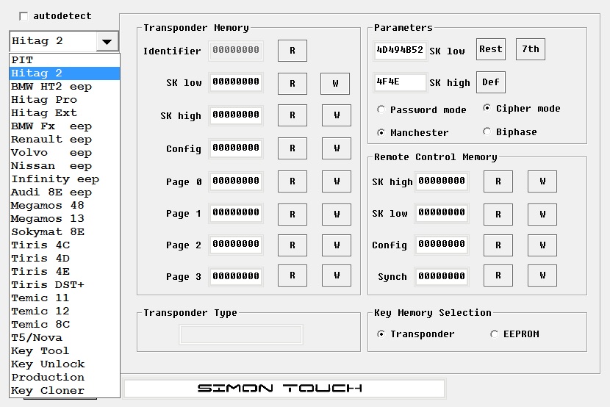Select Volvo eep option
Image resolution: width=610 pixels, height=407 pixels.
coord(65,153)
